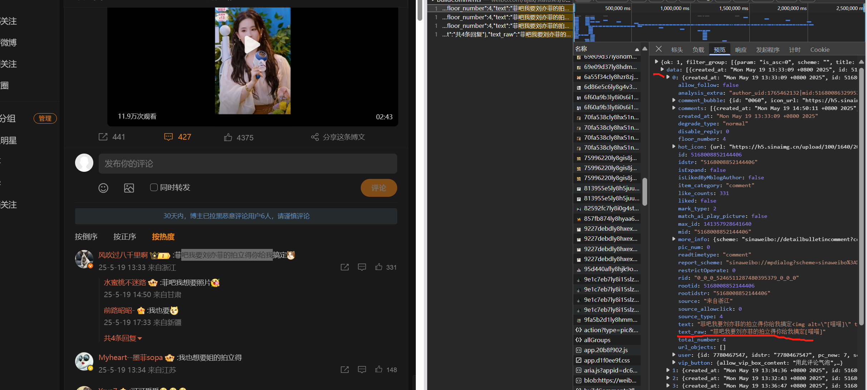
Task: Like the comment with 331 likes
Action: (x=379, y=267)
